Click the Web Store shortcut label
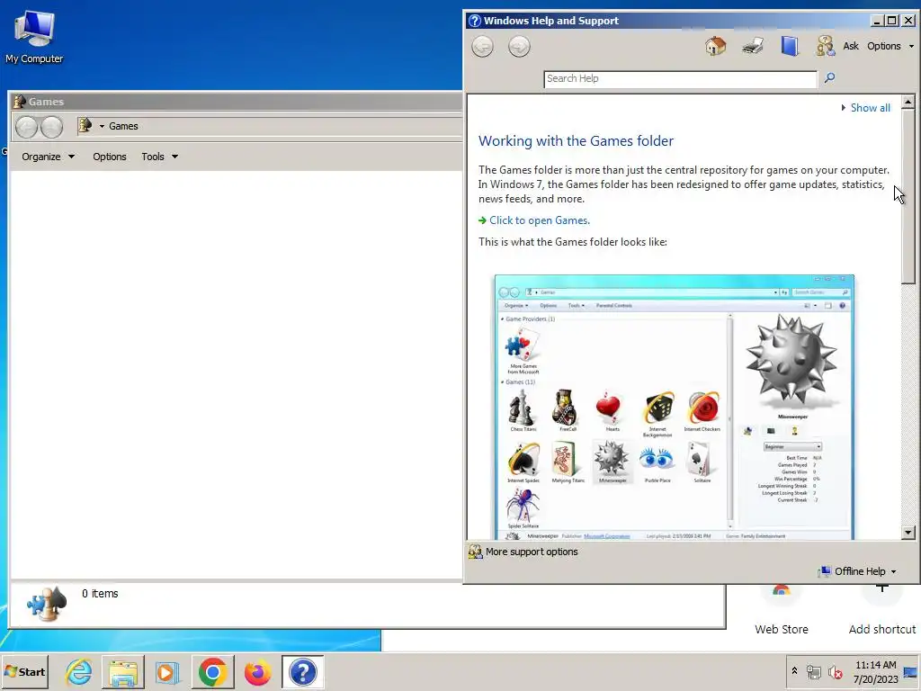 pyautogui.click(x=782, y=629)
